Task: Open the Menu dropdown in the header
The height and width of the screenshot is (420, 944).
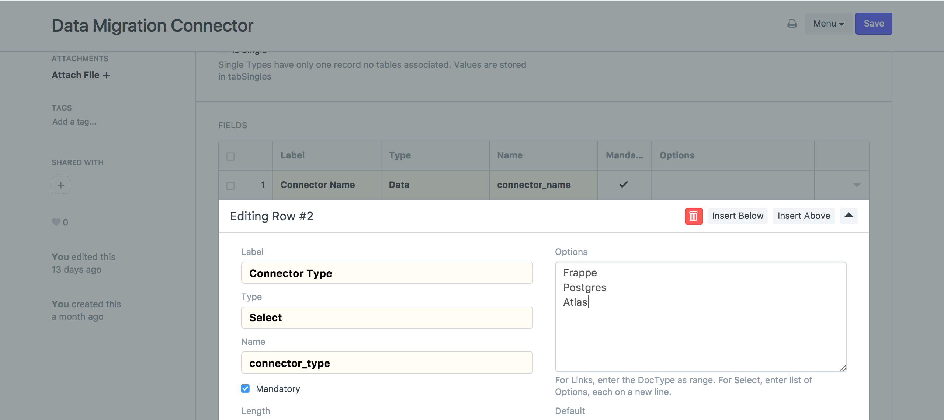Action: click(828, 23)
